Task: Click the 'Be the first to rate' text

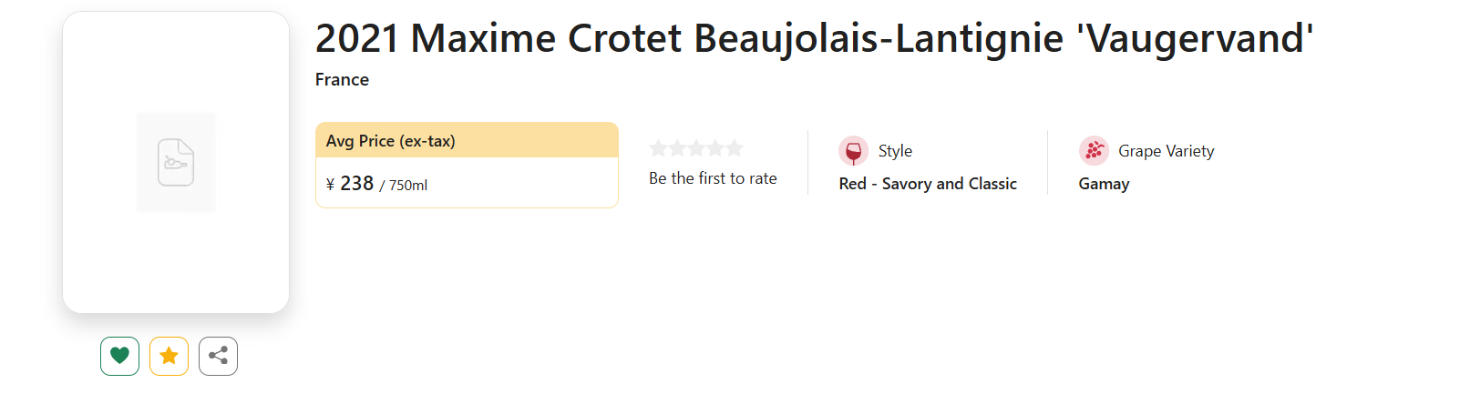Action: [x=713, y=178]
